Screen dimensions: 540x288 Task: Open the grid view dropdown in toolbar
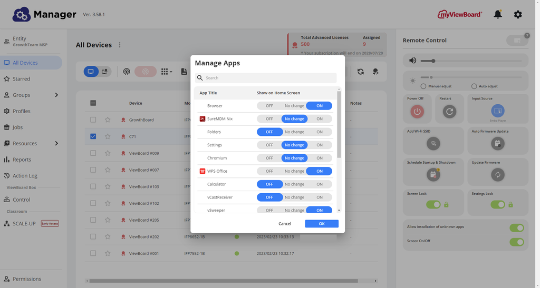pyautogui.click(x=167, y=72)
